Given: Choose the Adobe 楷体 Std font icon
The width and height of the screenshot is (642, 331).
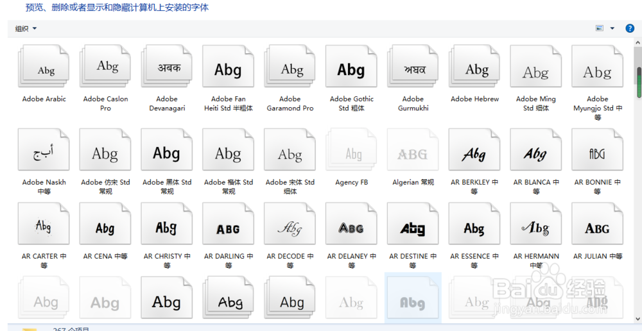Looking at the screenshot, I should (228, 149).
